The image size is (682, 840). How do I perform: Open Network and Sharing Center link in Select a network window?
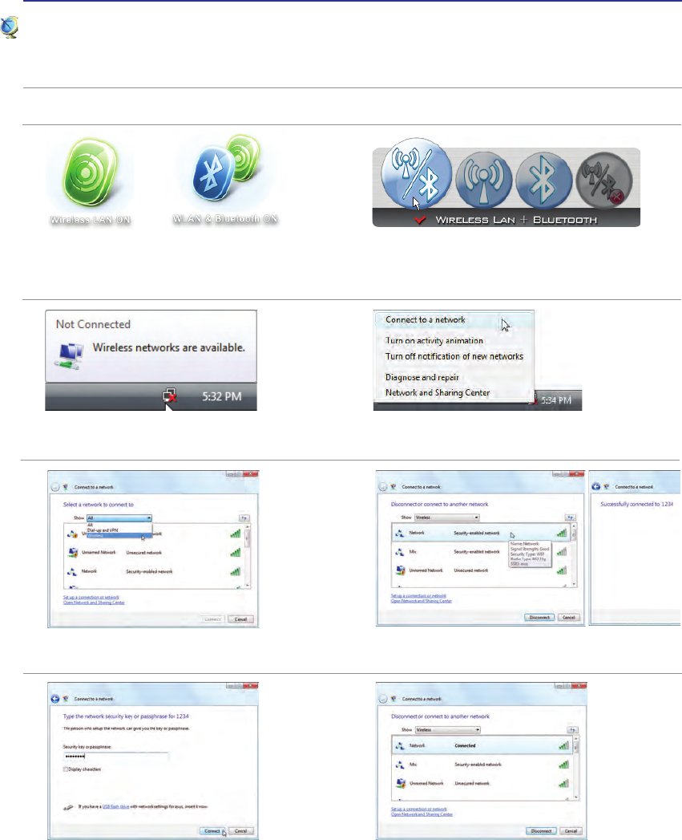click(94, 603)
